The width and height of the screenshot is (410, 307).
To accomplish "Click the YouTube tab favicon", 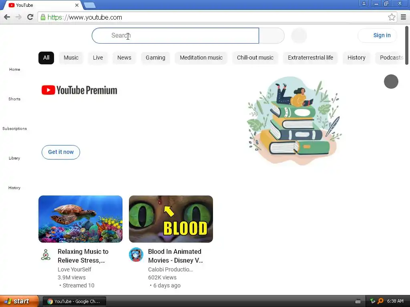I will 12,5.
